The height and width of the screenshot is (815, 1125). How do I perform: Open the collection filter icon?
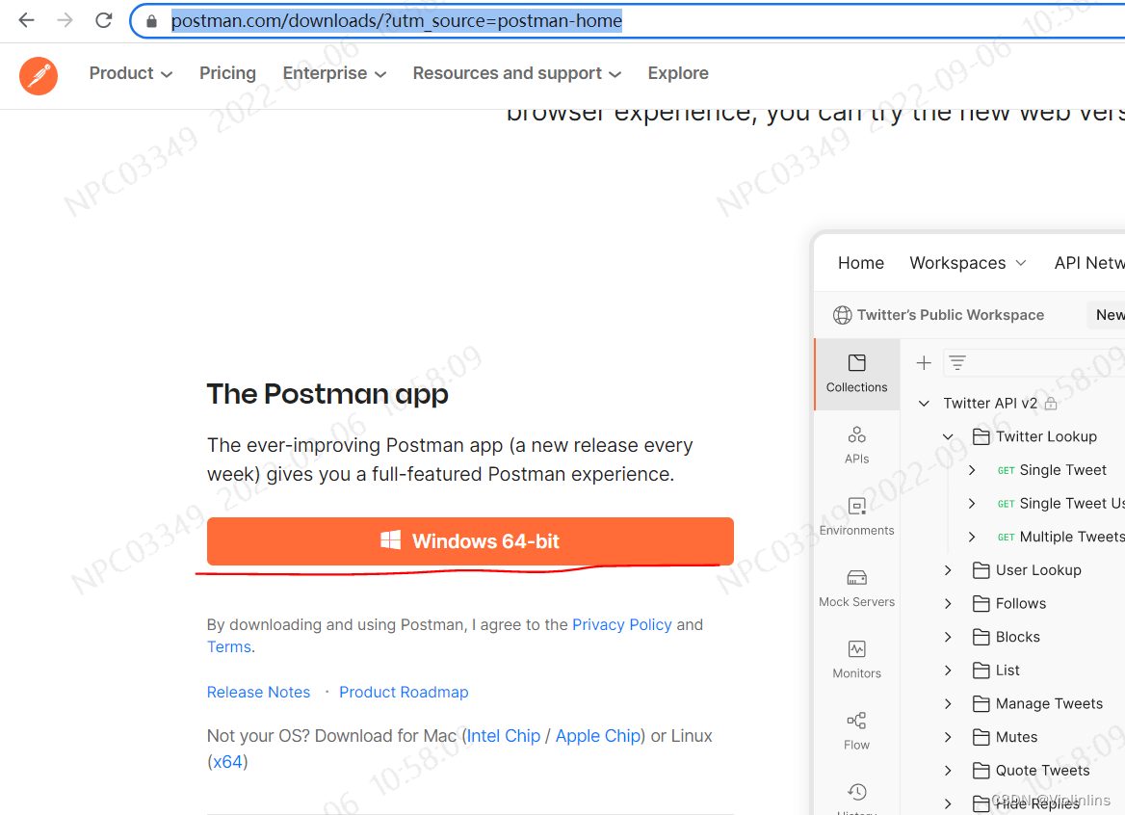click(x=956, y=362)
